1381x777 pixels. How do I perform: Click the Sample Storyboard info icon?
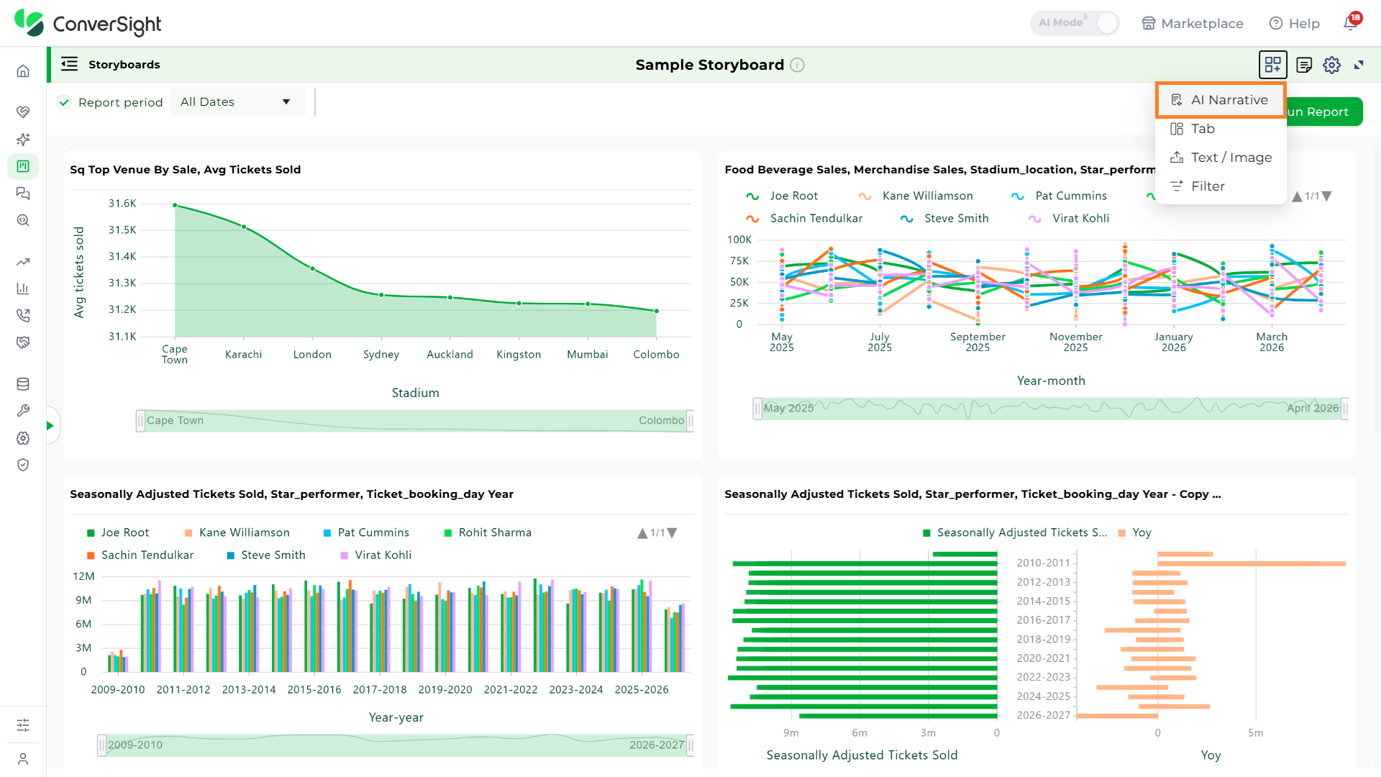click(x=797, y=65)
